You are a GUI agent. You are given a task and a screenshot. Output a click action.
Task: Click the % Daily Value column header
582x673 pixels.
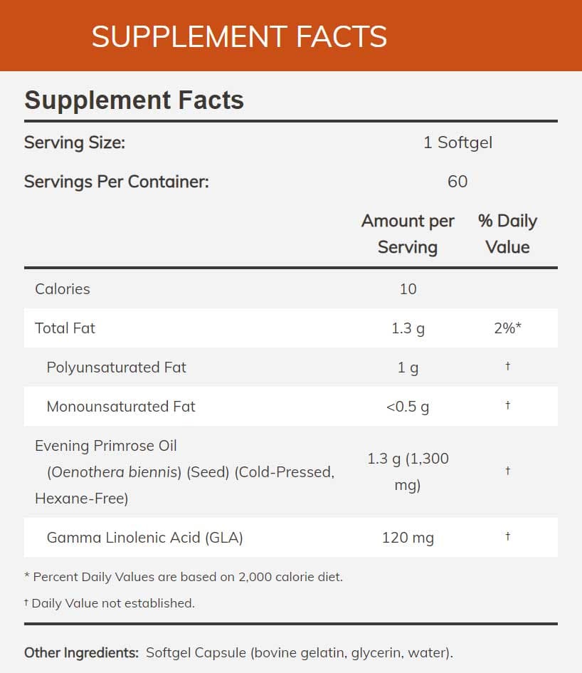point(507,234)
